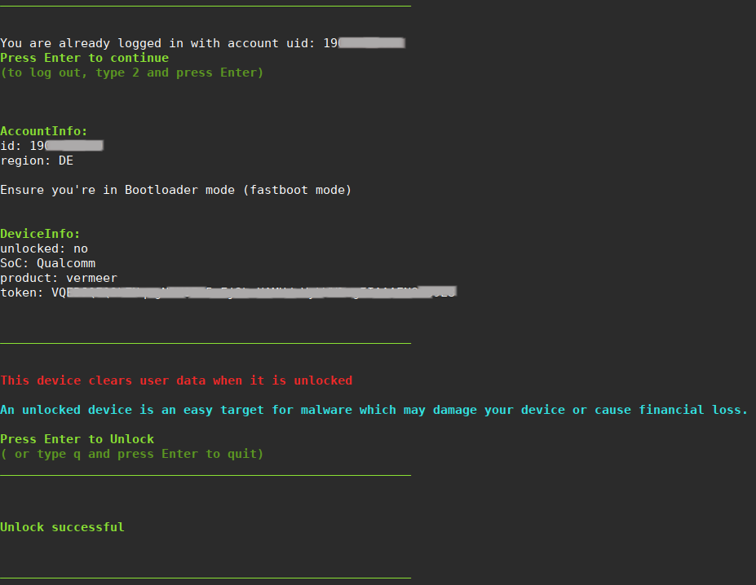This screenshot has width=756, height=585.
Task: Click the "Press Enter to continue" prompt
Action: click(x=85, y=58)
